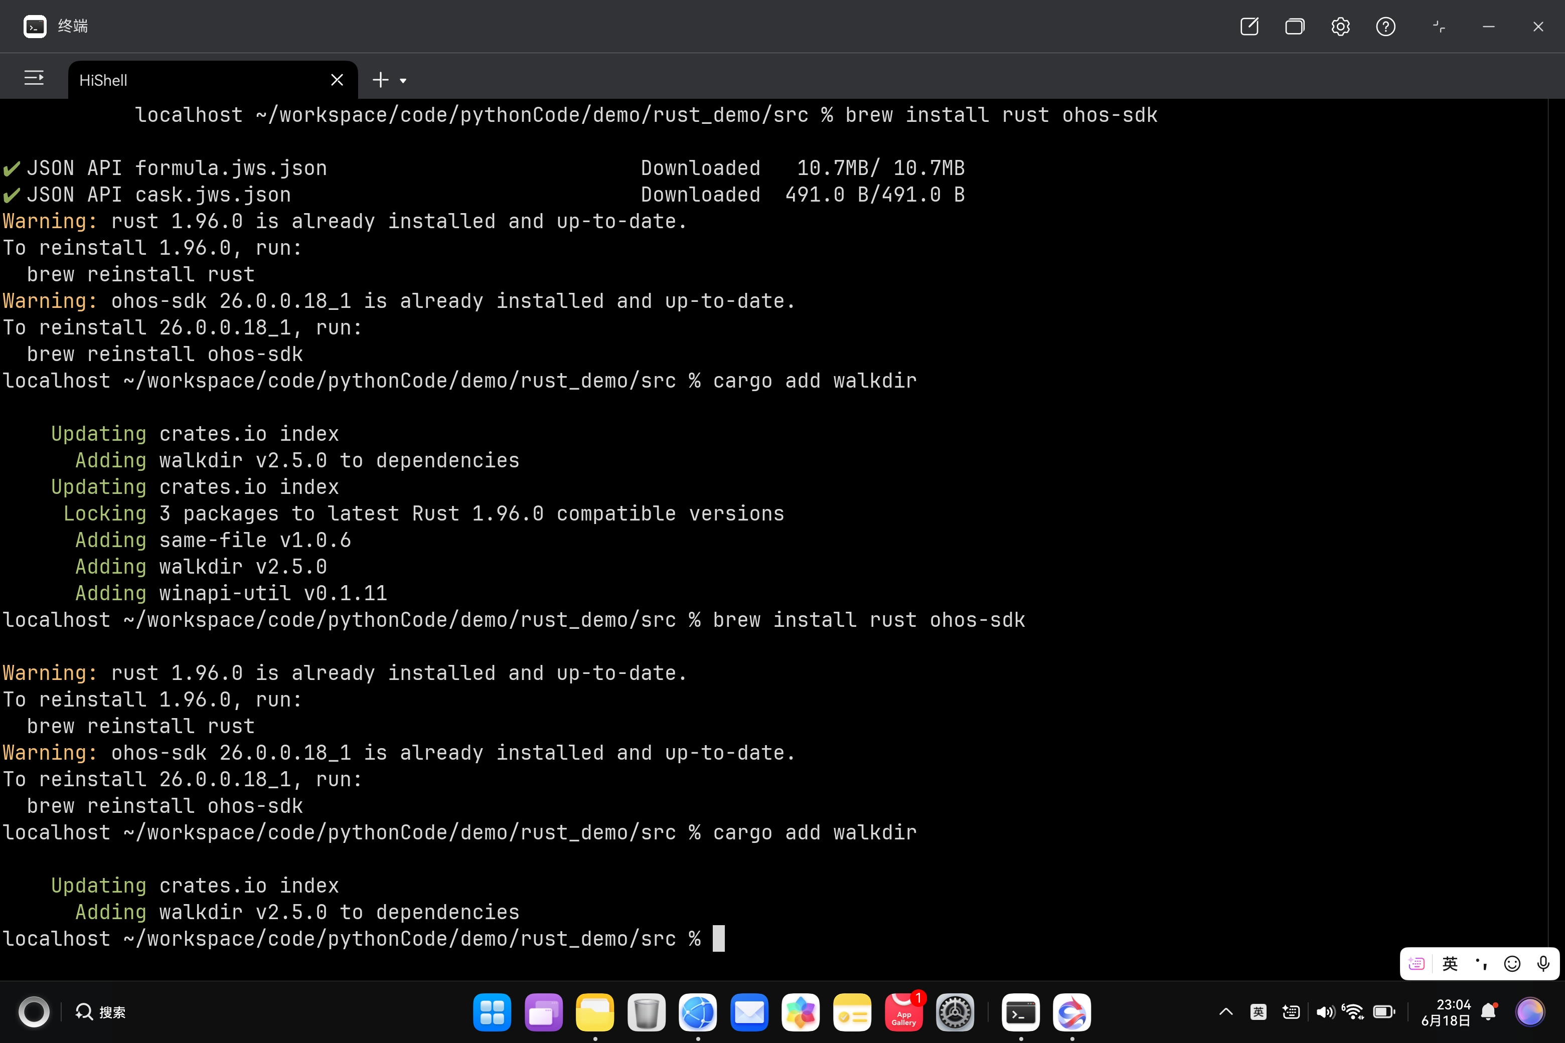The width and height of the screenshot is (1565, 1043).
Task: Open terminal settings gear
Action: click(x=1340, y=27)
